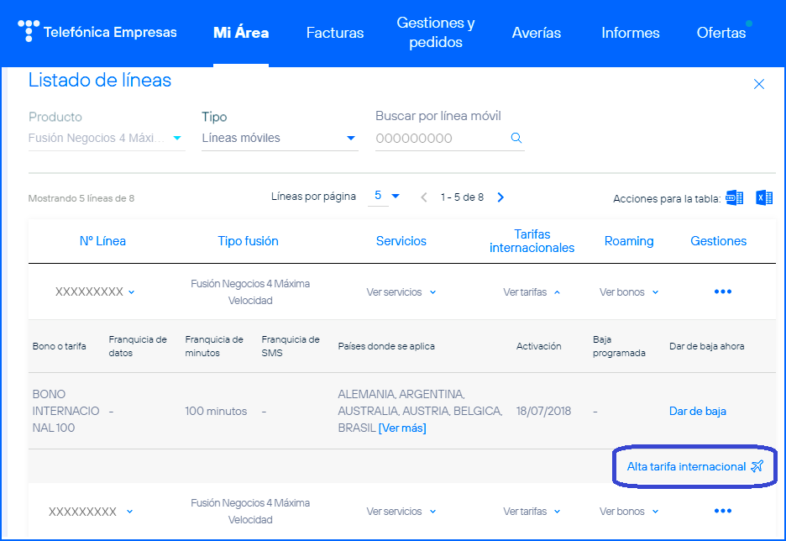Click the Buscar por línea móvil field
Image resolution: width=786 pixels, height=541 pixels.
coord(441,139)
